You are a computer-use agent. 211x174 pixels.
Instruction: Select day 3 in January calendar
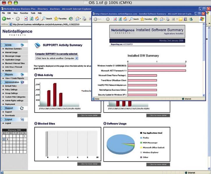click(x=7, y=139)
